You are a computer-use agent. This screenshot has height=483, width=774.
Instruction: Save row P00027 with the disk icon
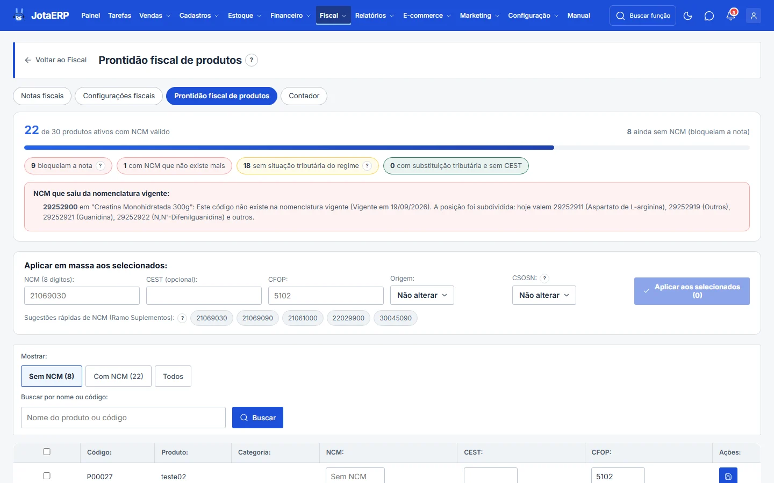[728, 476]
